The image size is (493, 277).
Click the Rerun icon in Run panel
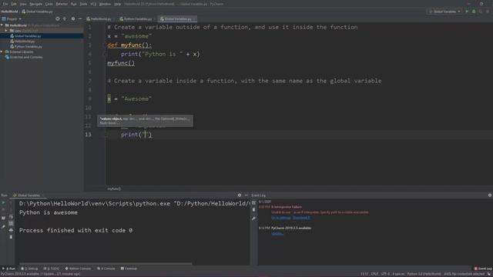[3, 203]
